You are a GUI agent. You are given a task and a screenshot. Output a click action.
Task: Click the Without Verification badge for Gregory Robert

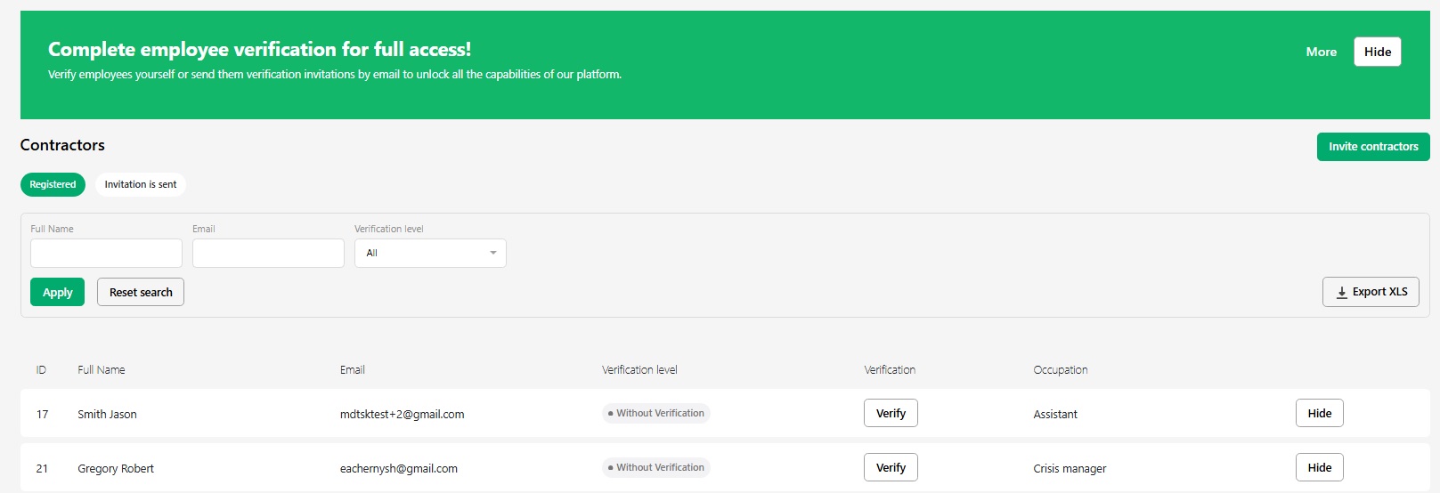656,467
